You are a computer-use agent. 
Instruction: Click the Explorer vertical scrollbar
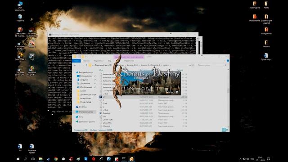[228, 98]
